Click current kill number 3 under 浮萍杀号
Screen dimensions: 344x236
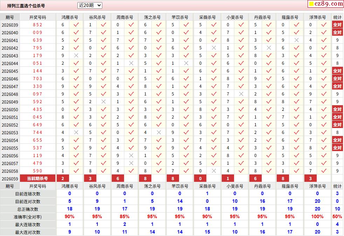tap(310, 178)
